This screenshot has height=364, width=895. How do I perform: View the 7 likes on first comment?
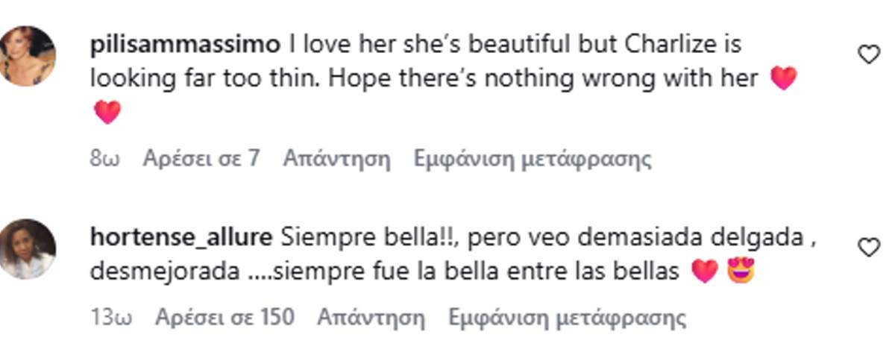tap(201, 158)
